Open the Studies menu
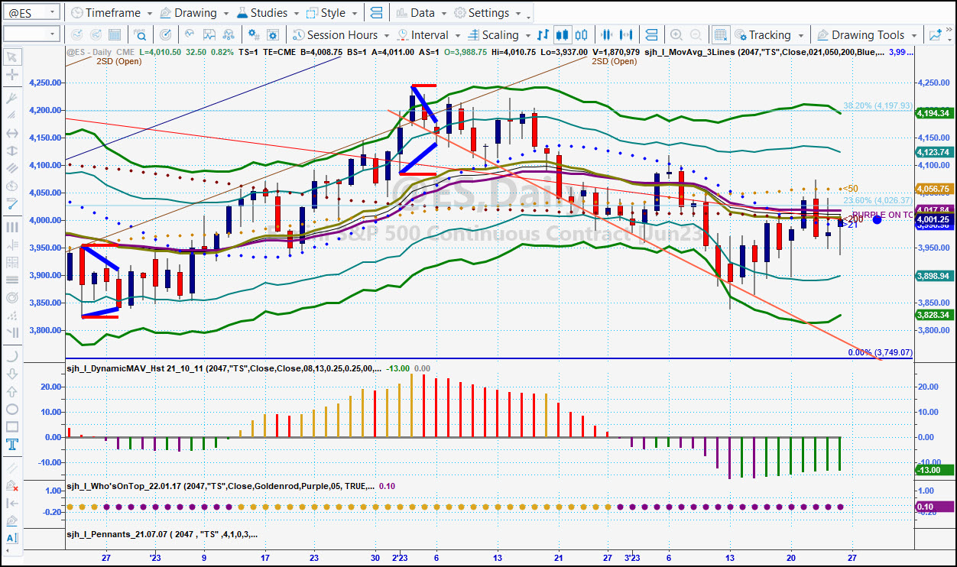This screenshot has width=957, height=567. (268, 13)
